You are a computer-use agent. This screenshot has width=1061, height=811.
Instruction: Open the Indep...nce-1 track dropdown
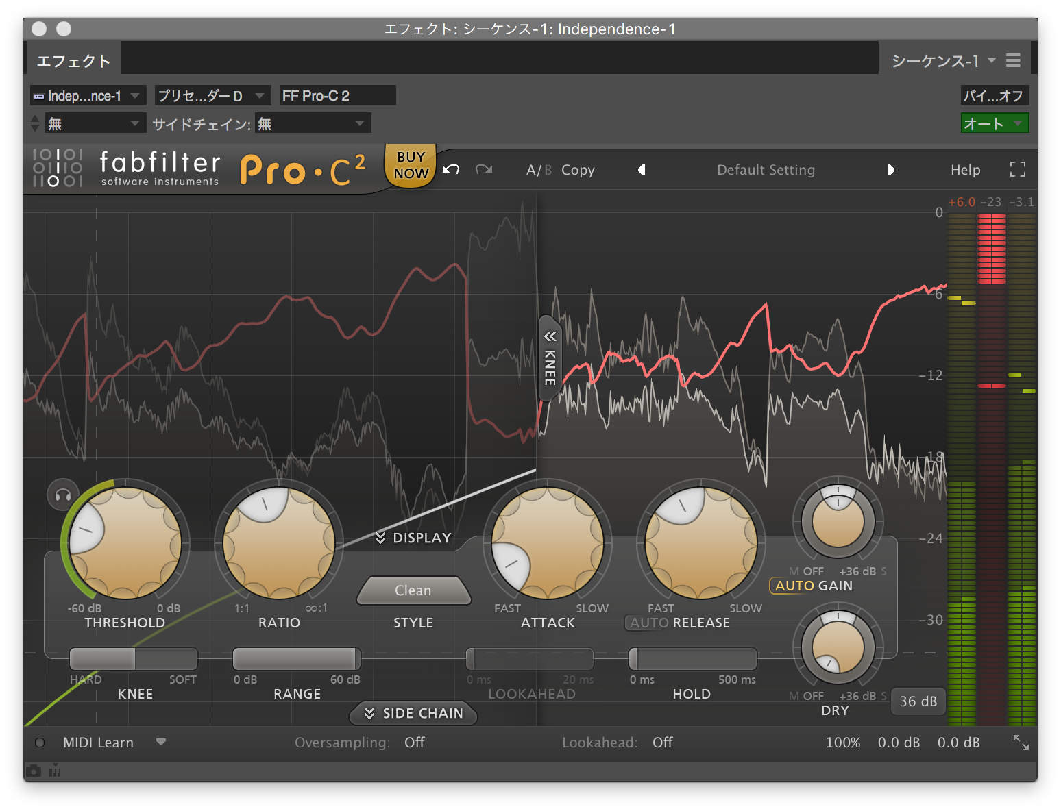tap(88, 96)
